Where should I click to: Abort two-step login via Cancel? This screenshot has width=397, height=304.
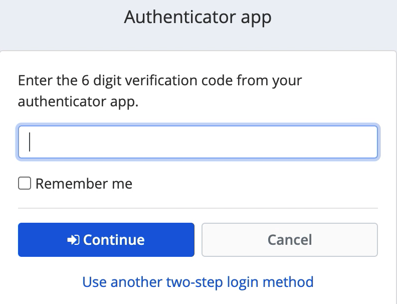pos(289,240)
